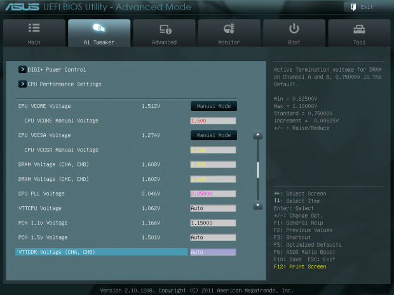Click the Ai Tweaker plug icon
The height and width of the screenshot is (295, 394).
coord(99,28)
